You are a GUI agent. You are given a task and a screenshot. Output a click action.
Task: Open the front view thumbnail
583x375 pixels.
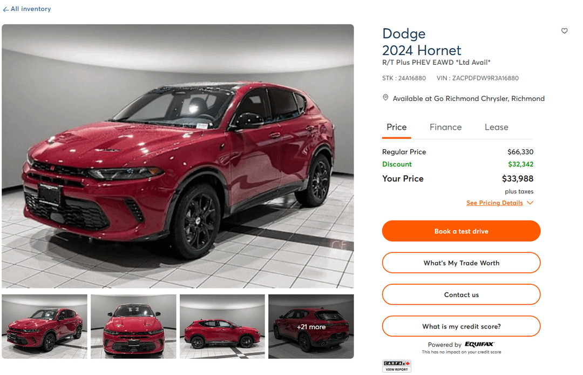[x=133, y=326]
